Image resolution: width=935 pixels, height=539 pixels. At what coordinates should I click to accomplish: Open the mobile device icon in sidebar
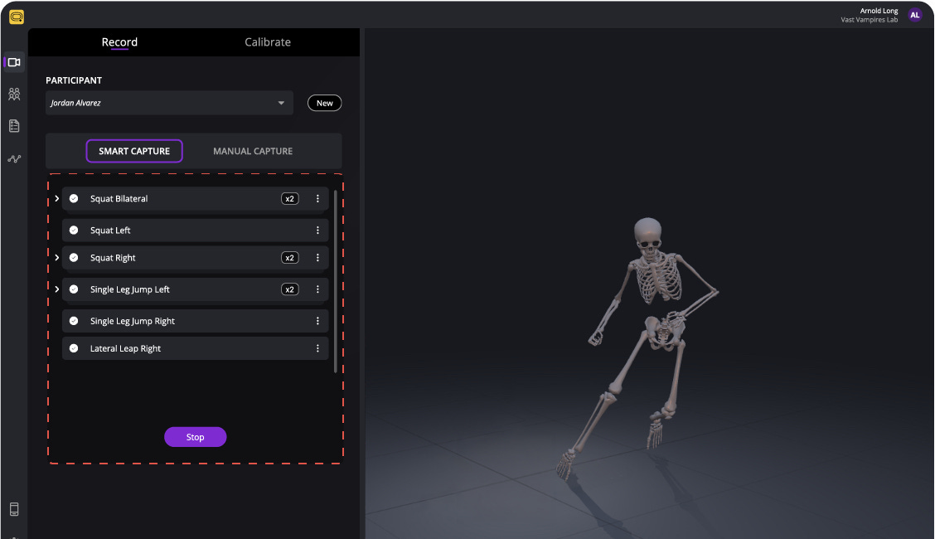(14, 509)
